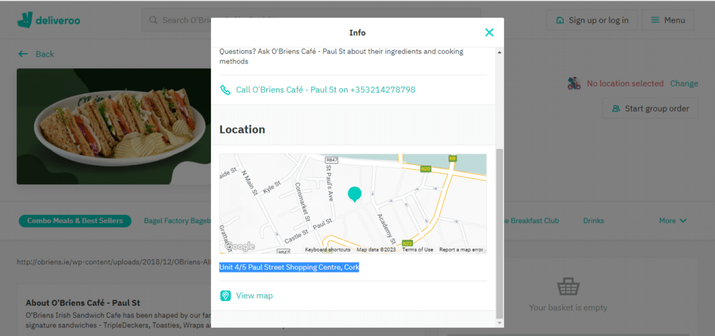Image resolution: width=715 pixels, height=336 pixels.
Task: Click the No location selected text
Action: (625, 84)
